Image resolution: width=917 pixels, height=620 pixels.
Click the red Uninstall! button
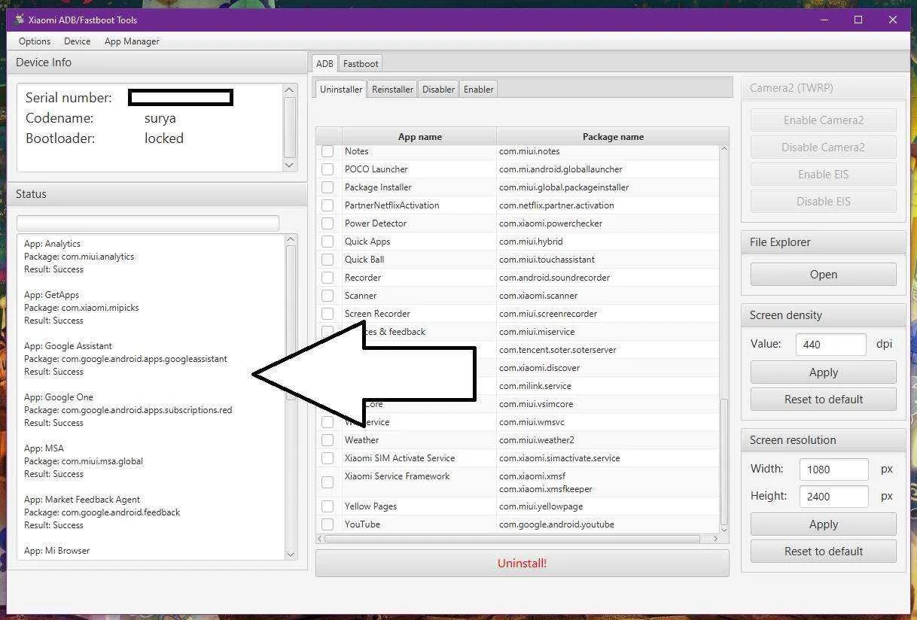click(x=522, y=563)
